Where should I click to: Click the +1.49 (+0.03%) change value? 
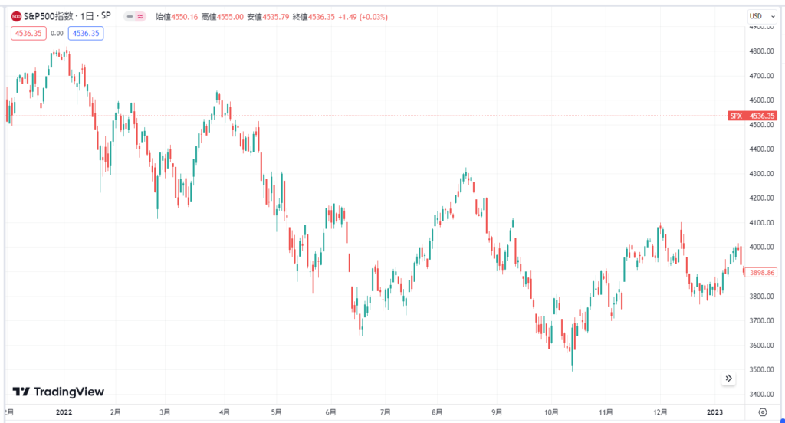click(x=363, y=17)
